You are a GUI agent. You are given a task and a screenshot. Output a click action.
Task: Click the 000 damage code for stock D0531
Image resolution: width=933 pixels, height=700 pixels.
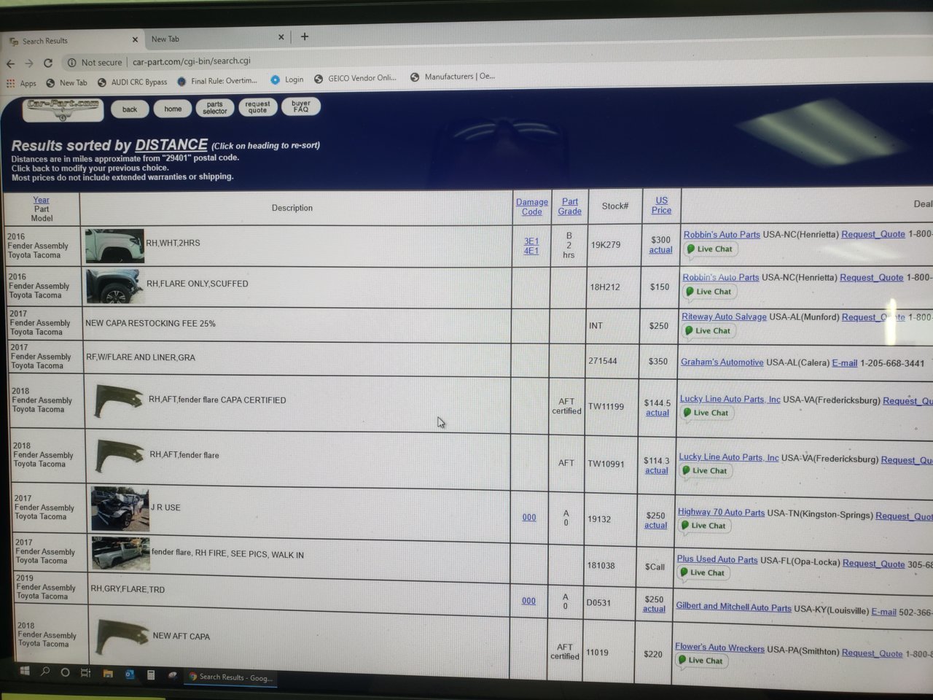point(528,602)
